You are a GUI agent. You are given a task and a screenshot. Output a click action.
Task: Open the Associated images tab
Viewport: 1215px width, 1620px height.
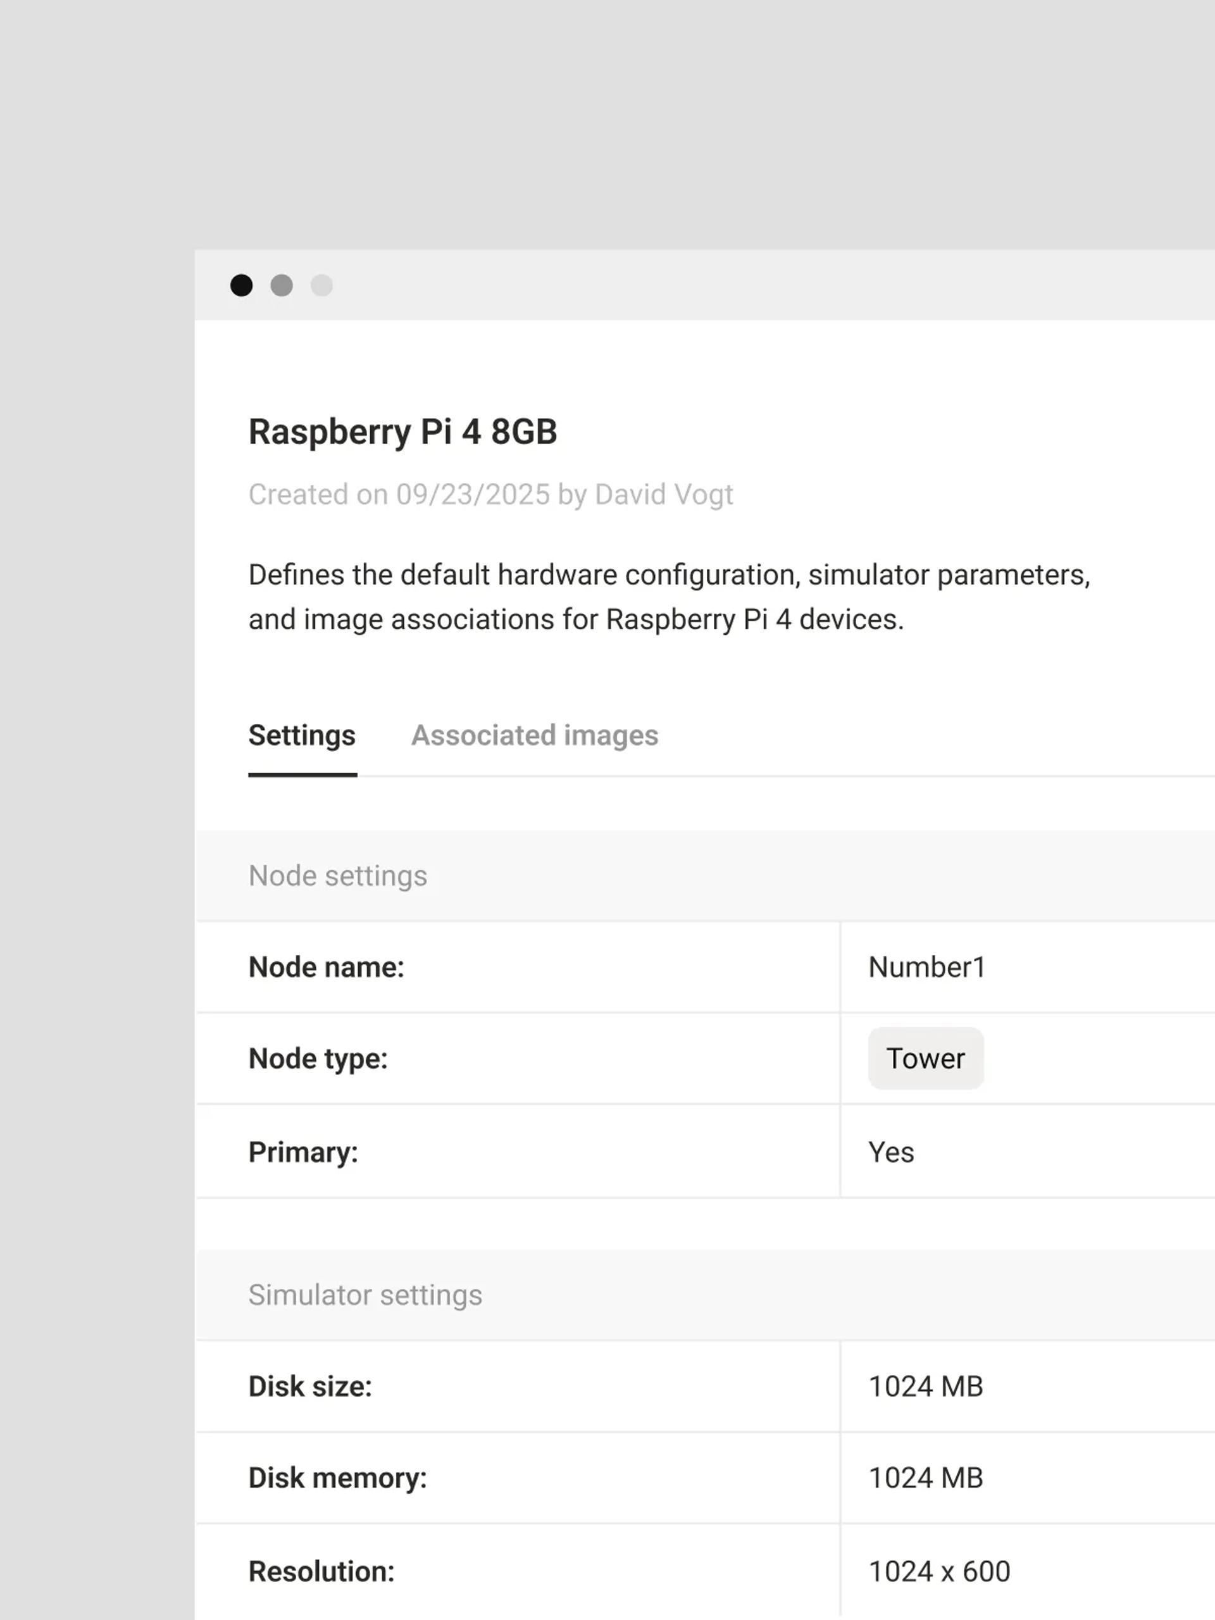tap(535, 735)
